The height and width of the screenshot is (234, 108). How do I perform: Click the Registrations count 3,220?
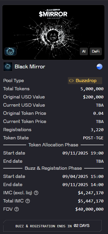[97, 130]
